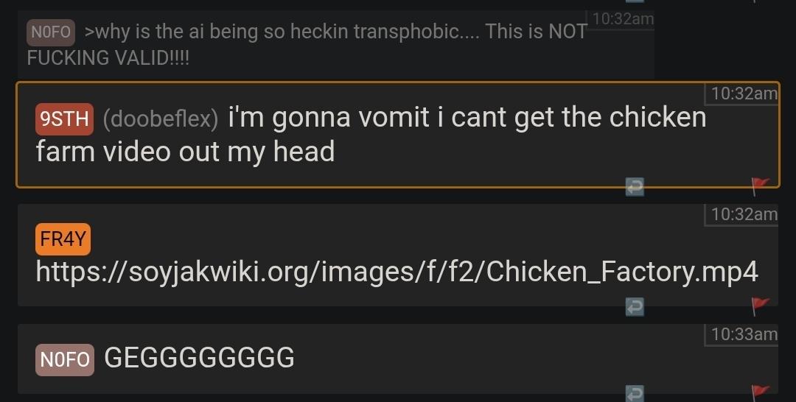
Task: Flag the 9STH doobeflex message
Action: pos(760,186)
